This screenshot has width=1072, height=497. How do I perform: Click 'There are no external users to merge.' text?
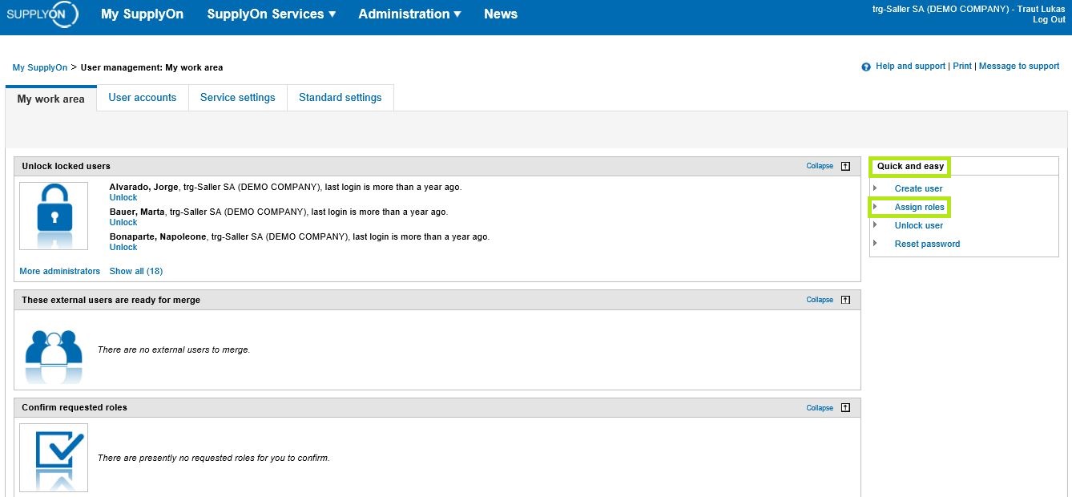tap(174, 350)
